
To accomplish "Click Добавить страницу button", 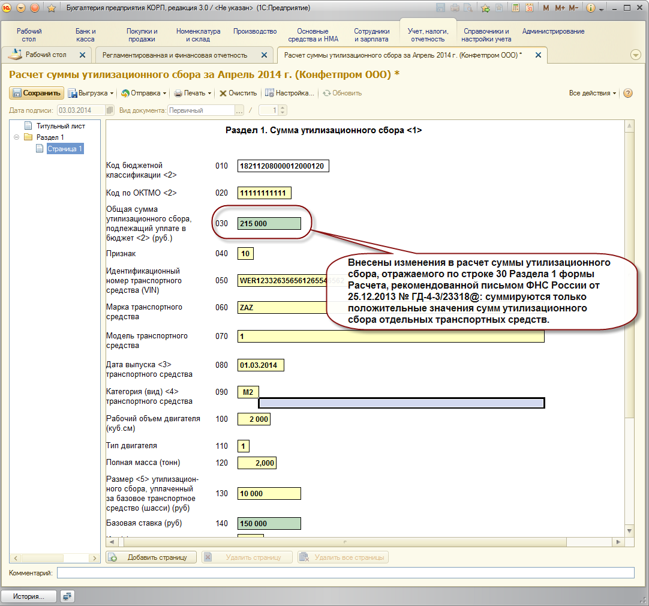I will click(151, 557).
